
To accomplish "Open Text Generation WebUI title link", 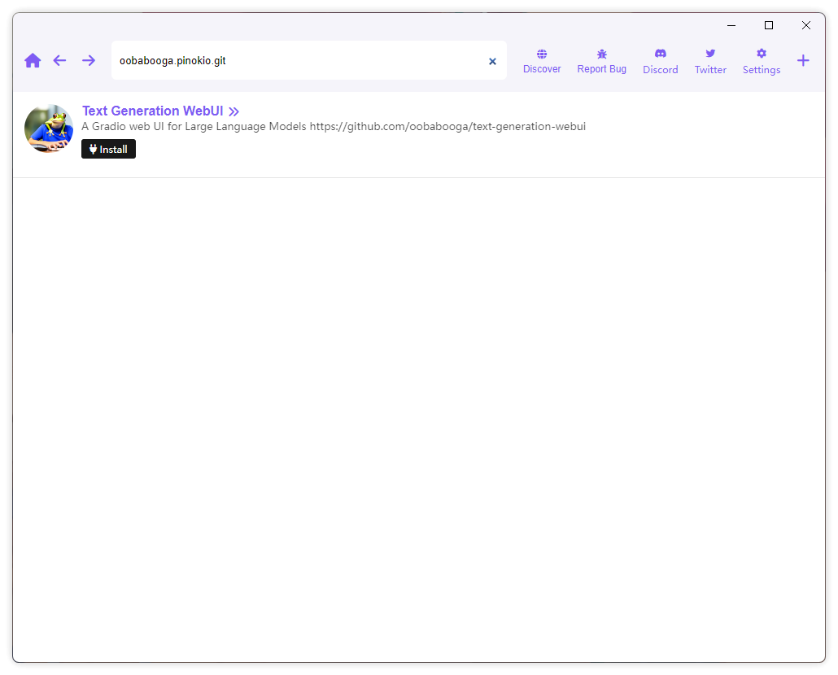I will (x=152, y=111).
